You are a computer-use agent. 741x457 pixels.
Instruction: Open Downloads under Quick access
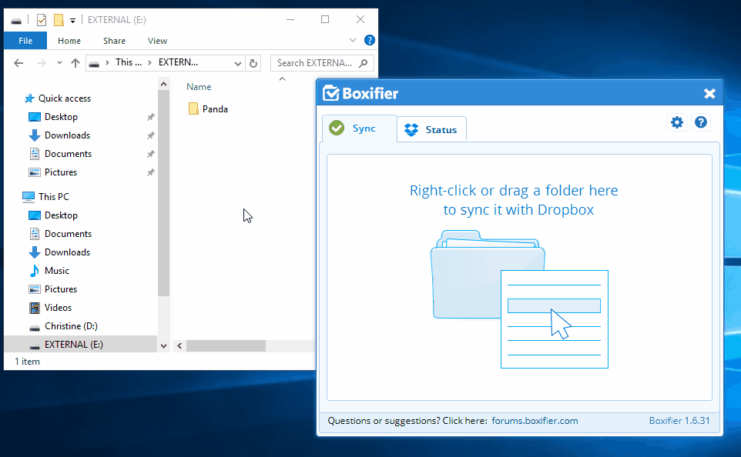67,135
